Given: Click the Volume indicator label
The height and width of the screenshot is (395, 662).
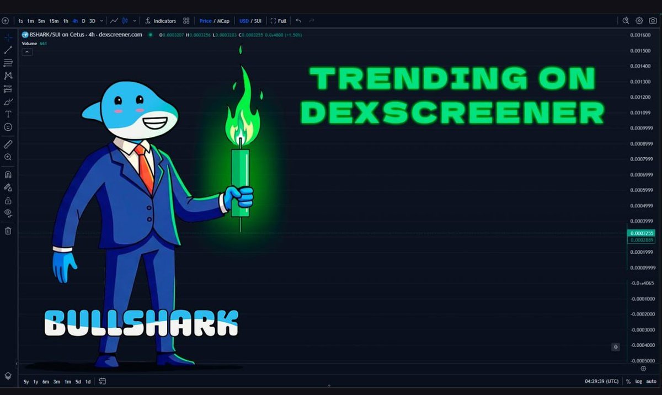Looking at the screenshot, I should 29,44.
